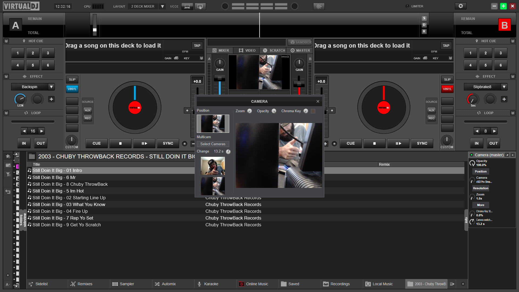Image resolution: width=519 pixels, height=292 pixels.
Task: Select the laptop mode icon
Action: [187, 6]
